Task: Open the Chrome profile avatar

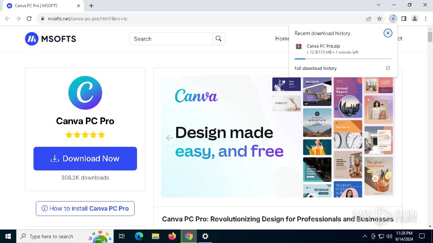Action: 415,19
